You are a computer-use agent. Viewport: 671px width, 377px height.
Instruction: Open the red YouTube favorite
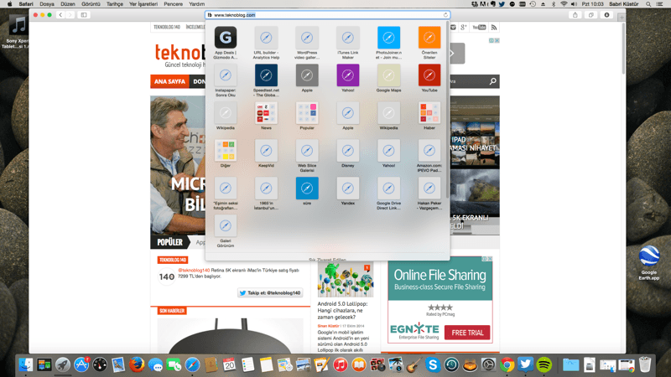click(429, 75)
